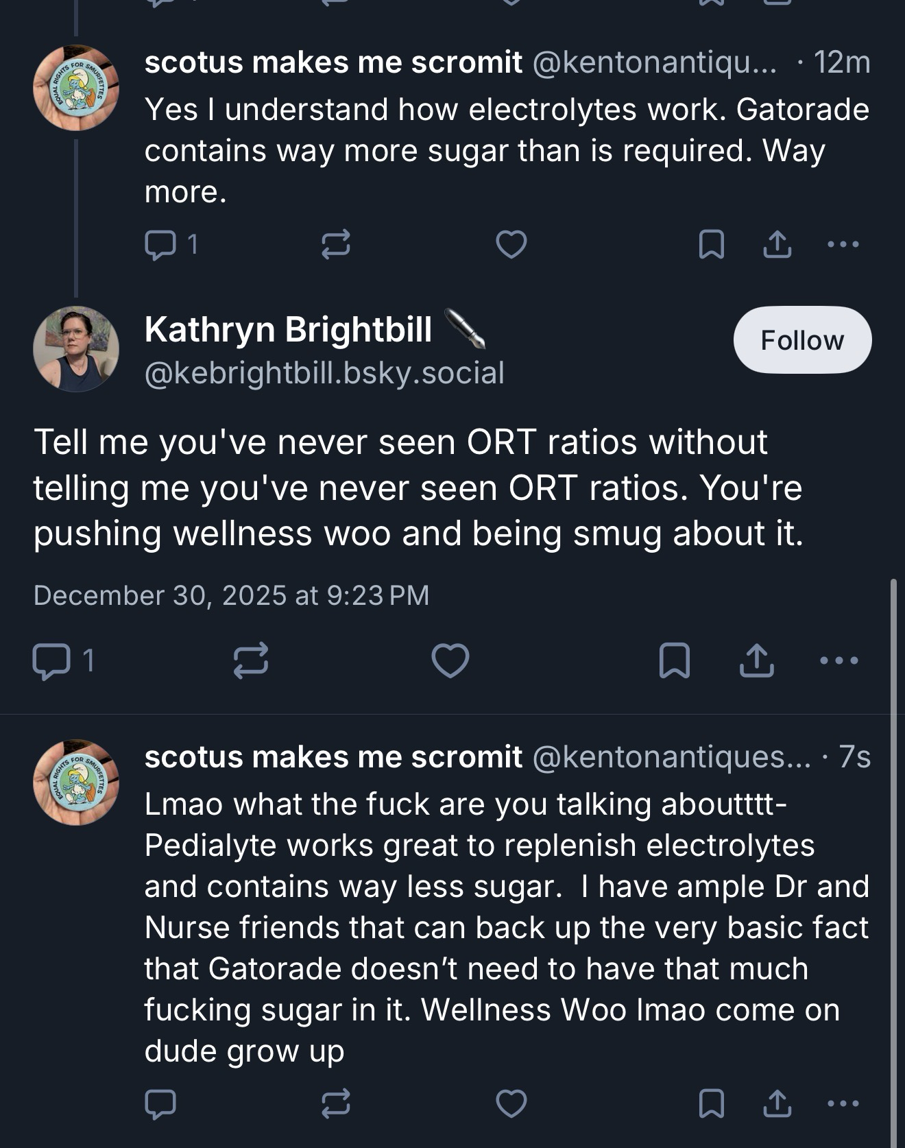Screen dimensions: 905x1148
Task: Follow Kathryn Brightbill
Action: 801,340
